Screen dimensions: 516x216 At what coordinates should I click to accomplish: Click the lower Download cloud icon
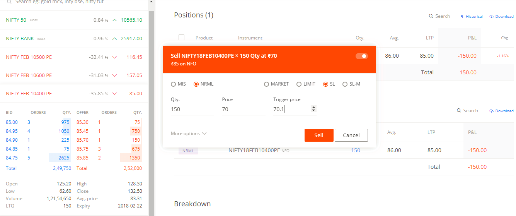point(492,111)
